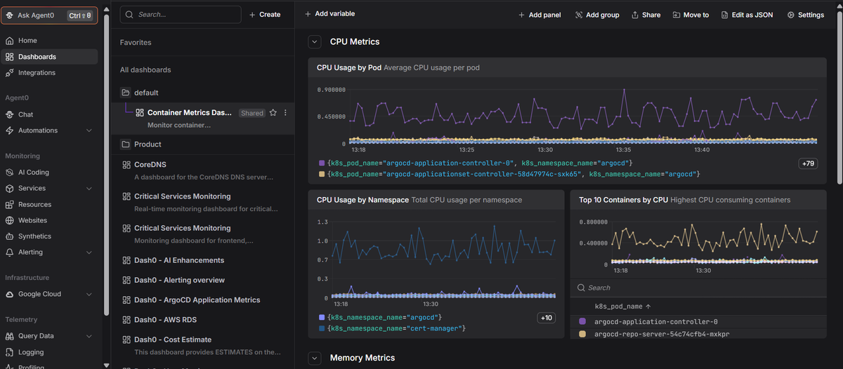Open Dash0 - ArgoCD Application Metrics dashboard
Viewport: 843px width, 369px height.
click(x=202, y=300)
